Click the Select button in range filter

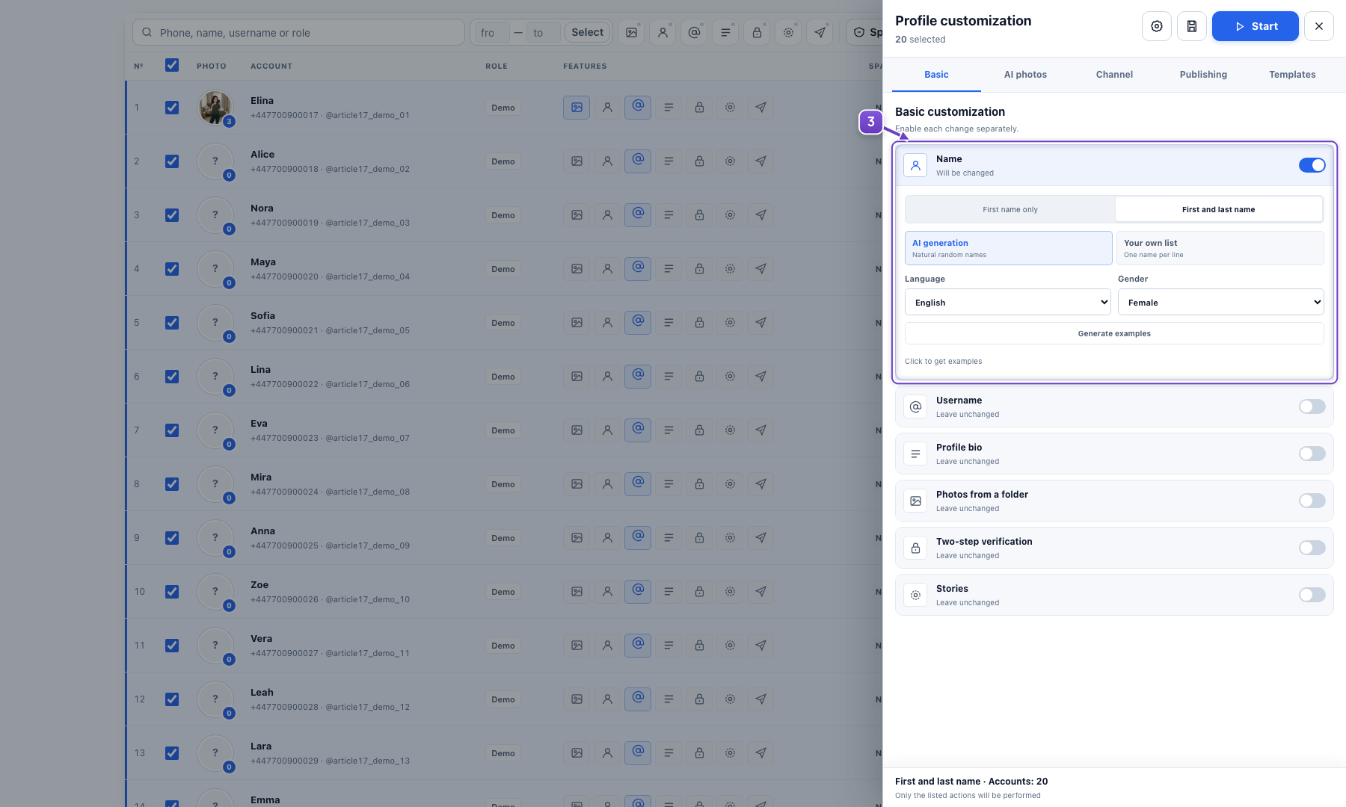pos(587,32)
